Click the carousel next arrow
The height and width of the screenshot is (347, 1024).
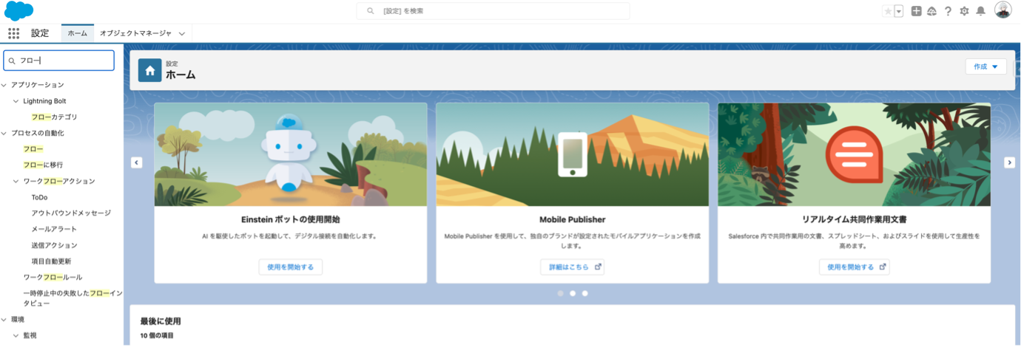(1009, 162)
